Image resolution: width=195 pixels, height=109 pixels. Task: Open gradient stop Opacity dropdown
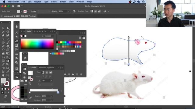coord(51,96)
